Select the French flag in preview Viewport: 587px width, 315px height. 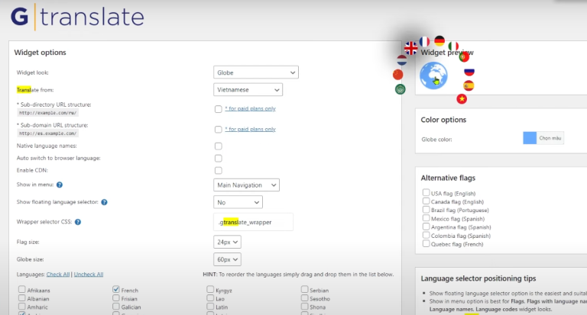pos(424,41)
